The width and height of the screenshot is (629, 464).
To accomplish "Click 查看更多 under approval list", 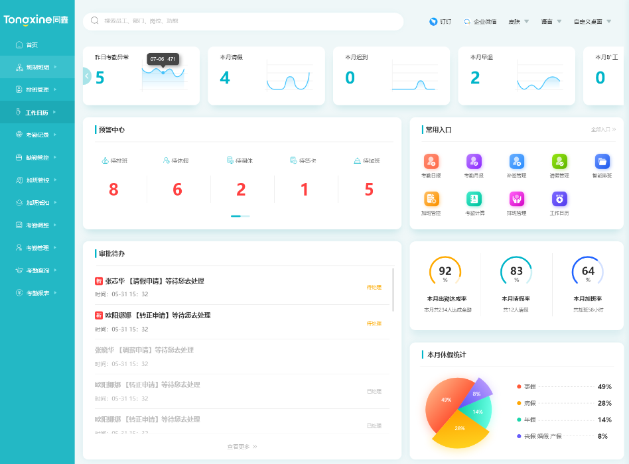I will 242,447.
